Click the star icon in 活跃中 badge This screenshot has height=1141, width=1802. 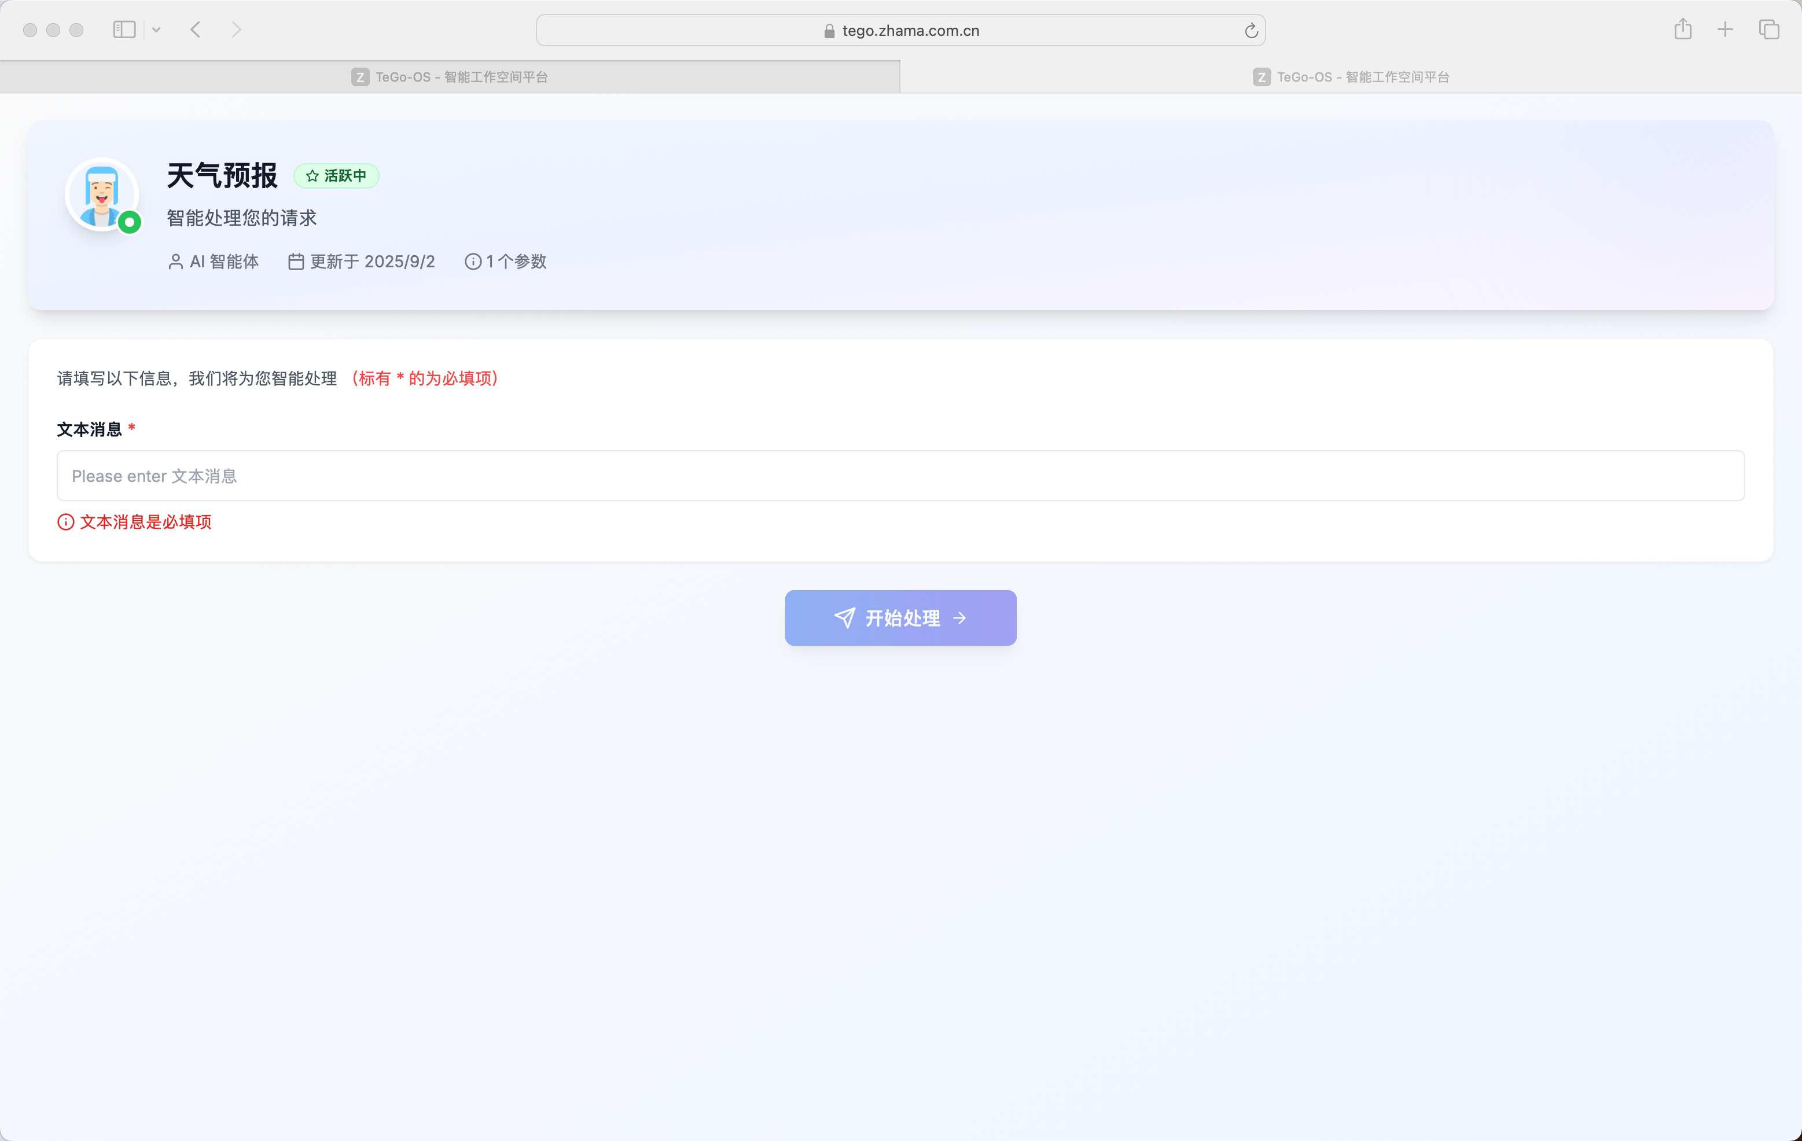312,176
